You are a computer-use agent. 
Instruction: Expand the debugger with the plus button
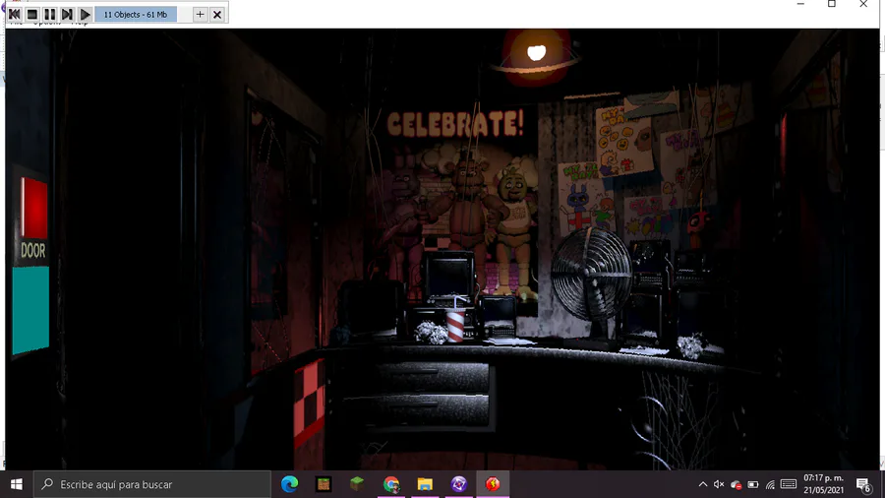(x=200, y=14)
